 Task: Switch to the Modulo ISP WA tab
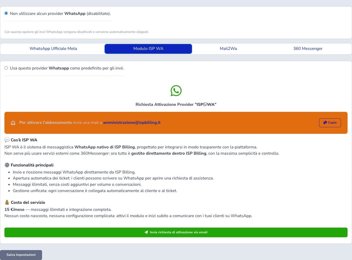click(148, 49)
